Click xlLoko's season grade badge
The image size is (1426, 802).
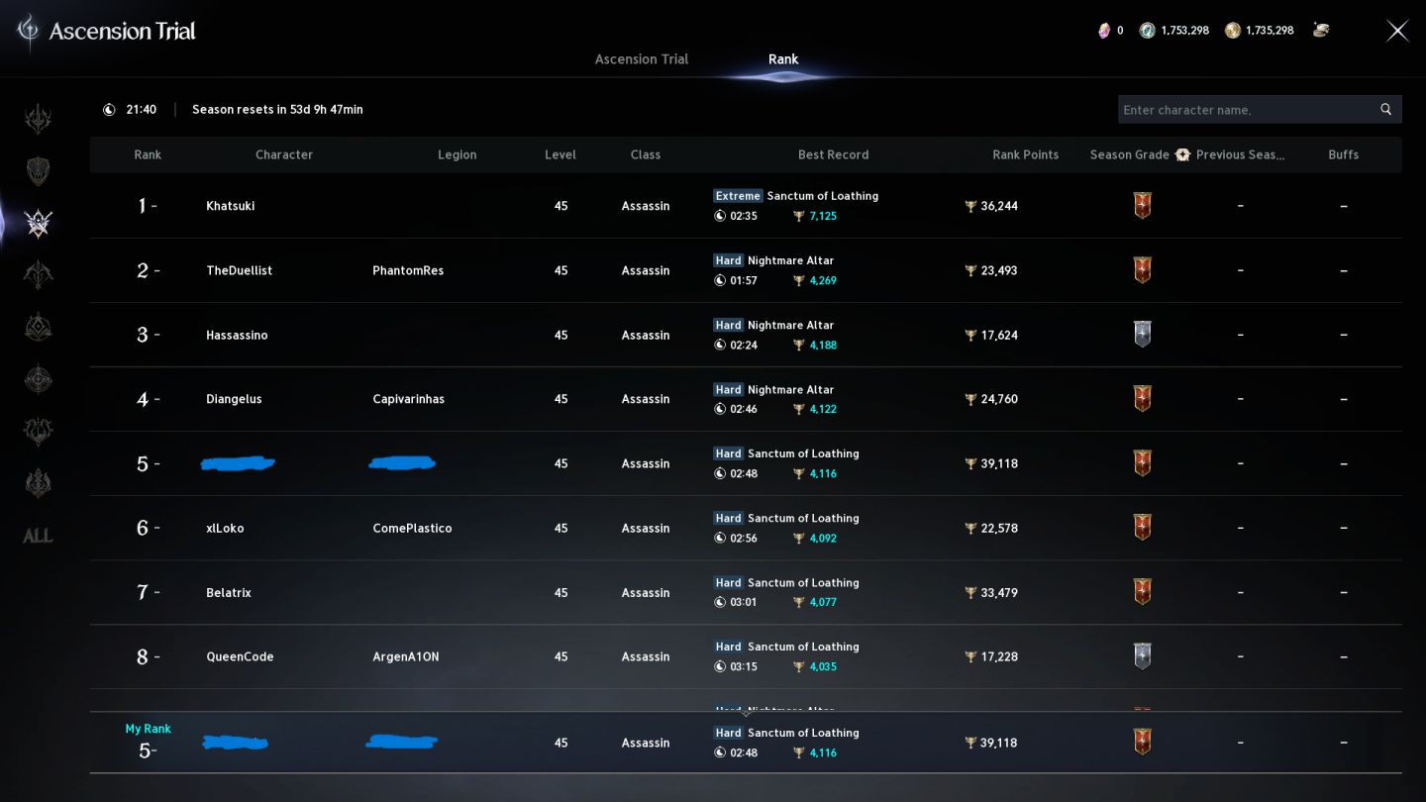[1142, 528]
